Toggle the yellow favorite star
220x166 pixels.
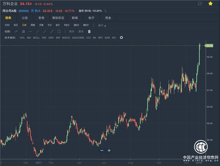click(x=210, y=4)
